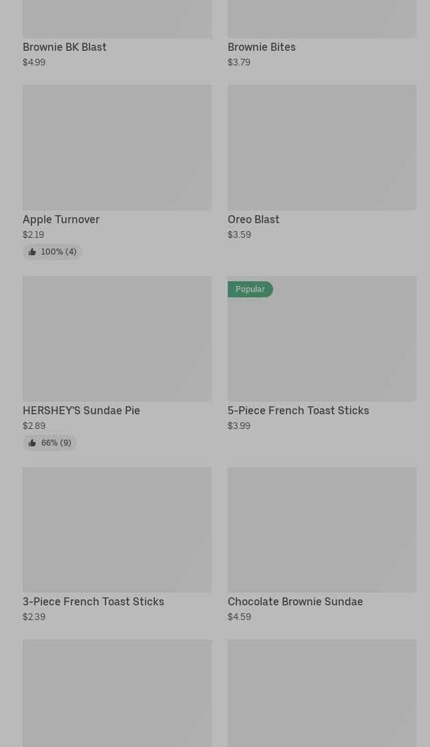Open the Brownie Bites item

point(262,47)
